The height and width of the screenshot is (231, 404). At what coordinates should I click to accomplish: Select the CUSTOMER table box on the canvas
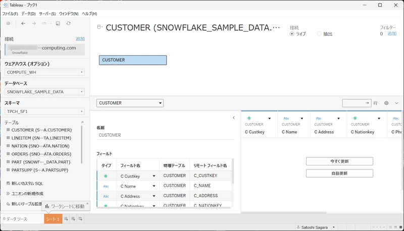tap(133, 60)
